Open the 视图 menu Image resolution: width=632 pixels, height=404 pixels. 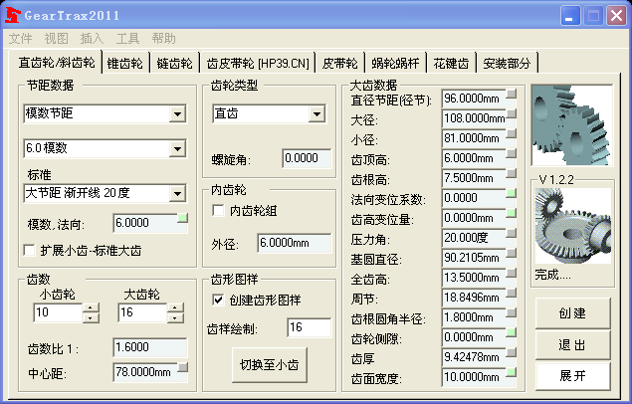57,39
